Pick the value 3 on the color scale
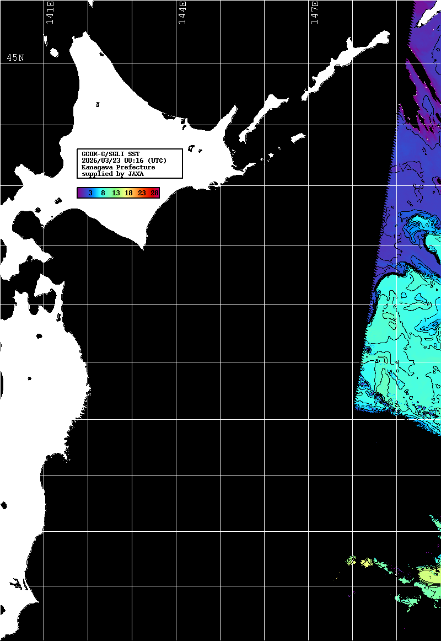Screen dimensions: 441x641 [x=90, y=193]
